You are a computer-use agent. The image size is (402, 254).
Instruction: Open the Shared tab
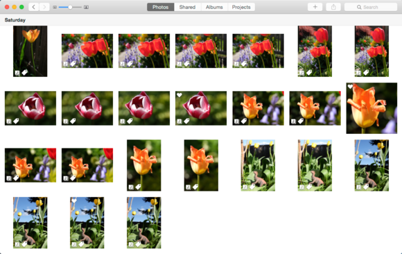(187, 7)
